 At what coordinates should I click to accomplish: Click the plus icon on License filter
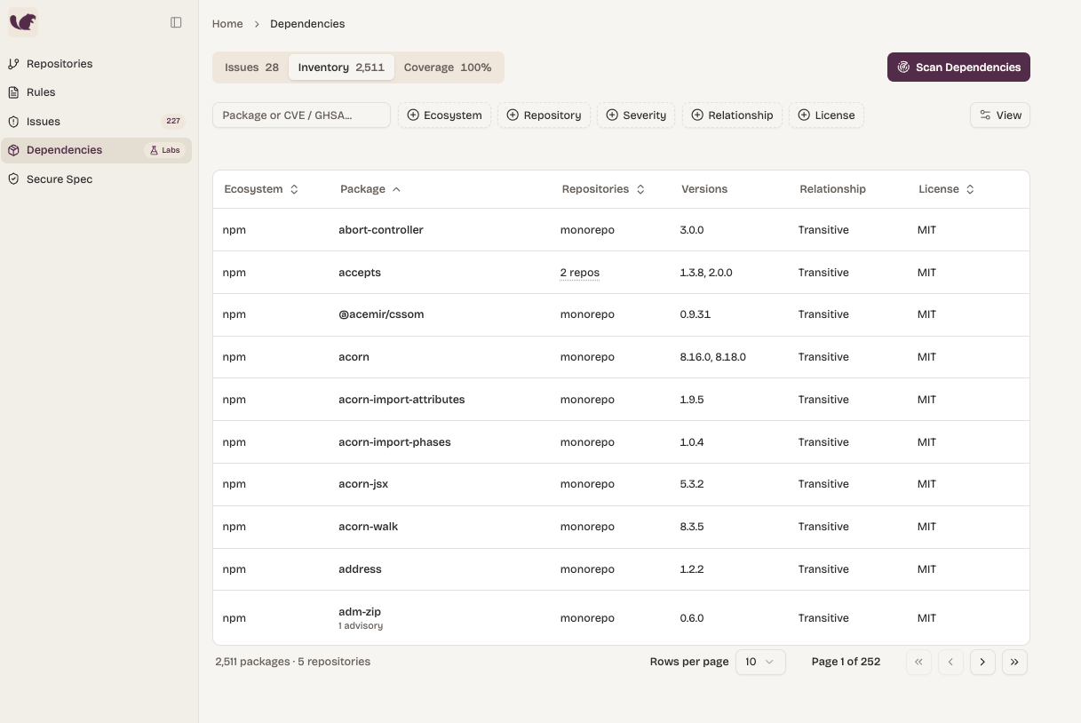click(x=804, y=115)
